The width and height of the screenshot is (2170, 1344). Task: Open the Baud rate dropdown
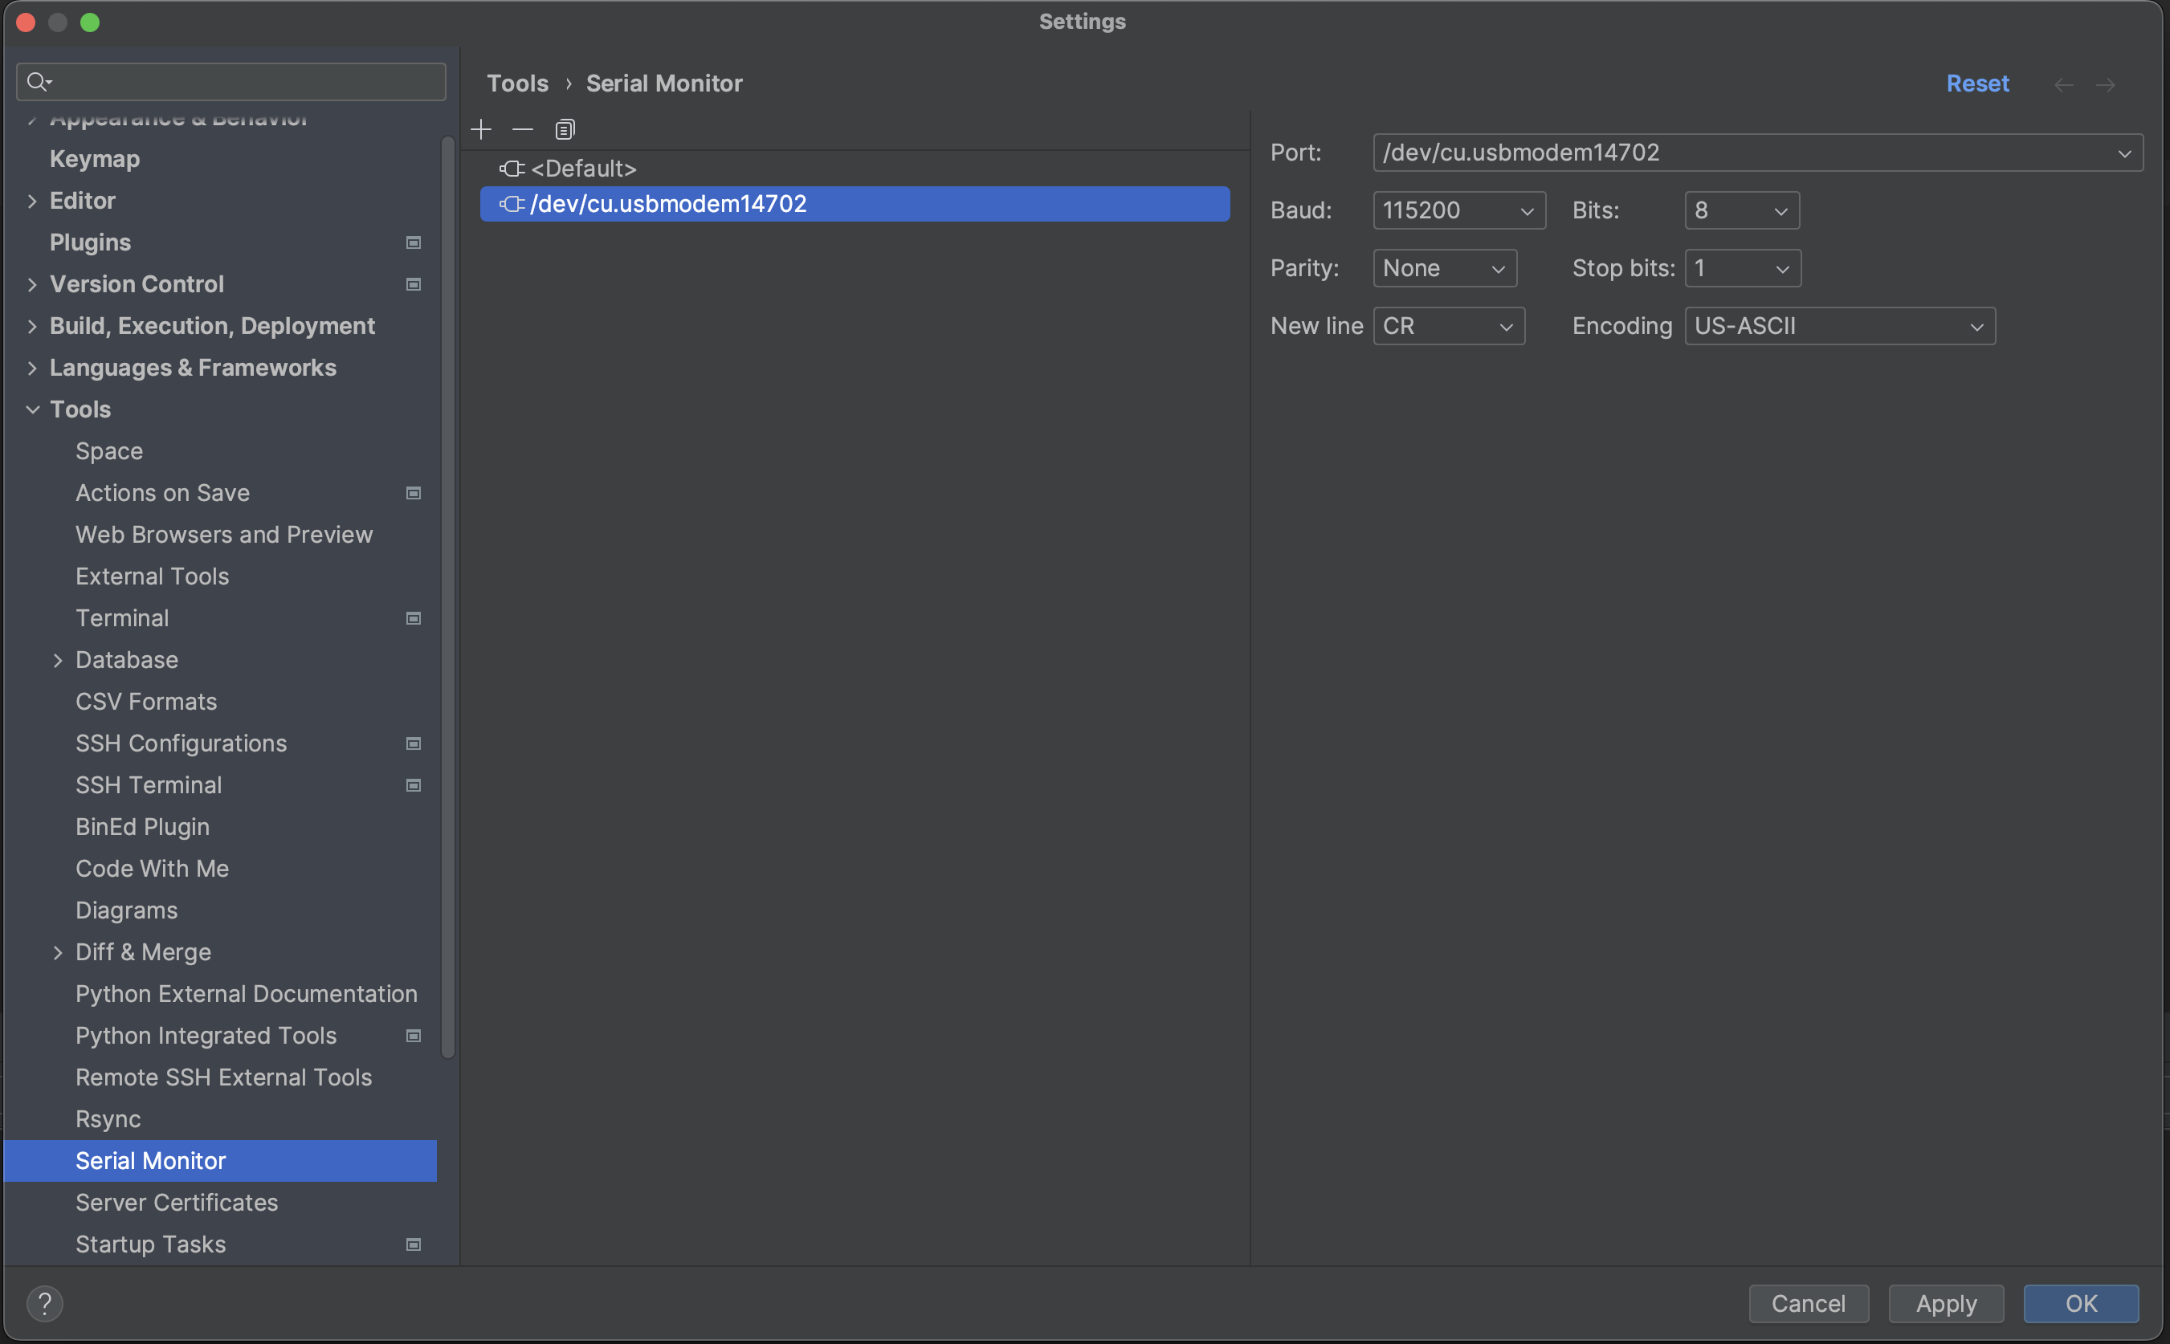tap(1458, 210)
